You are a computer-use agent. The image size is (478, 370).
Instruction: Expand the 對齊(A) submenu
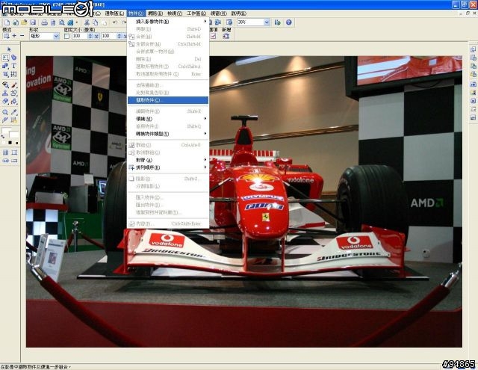coord(167,160)
